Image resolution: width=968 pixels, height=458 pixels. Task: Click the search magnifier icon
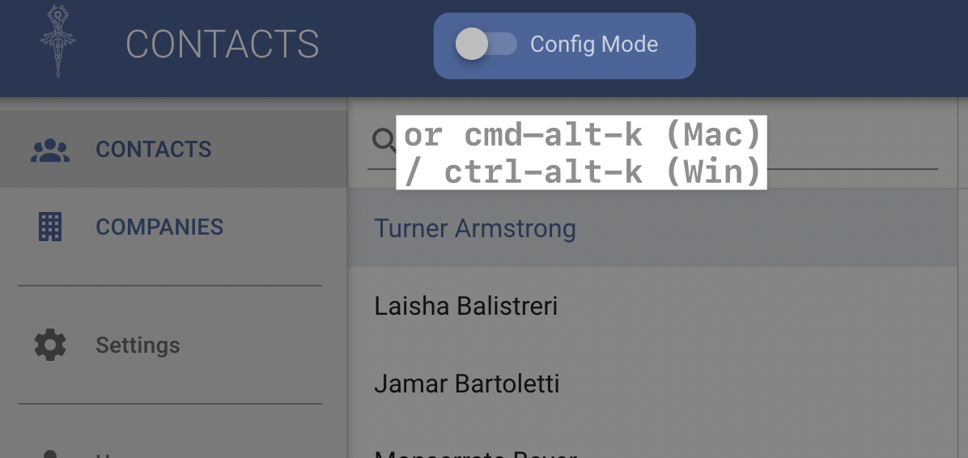pos(383,140)
